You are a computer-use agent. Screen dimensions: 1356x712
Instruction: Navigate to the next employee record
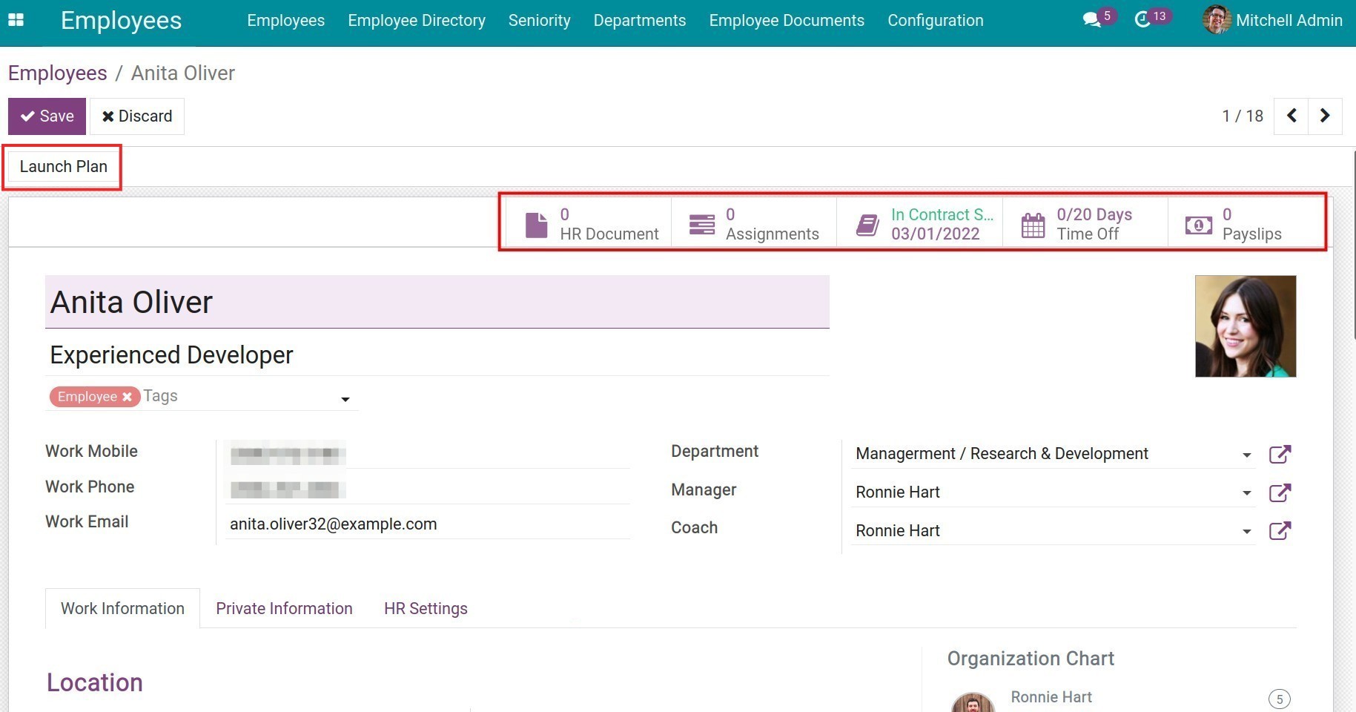tap(1325, 116)
